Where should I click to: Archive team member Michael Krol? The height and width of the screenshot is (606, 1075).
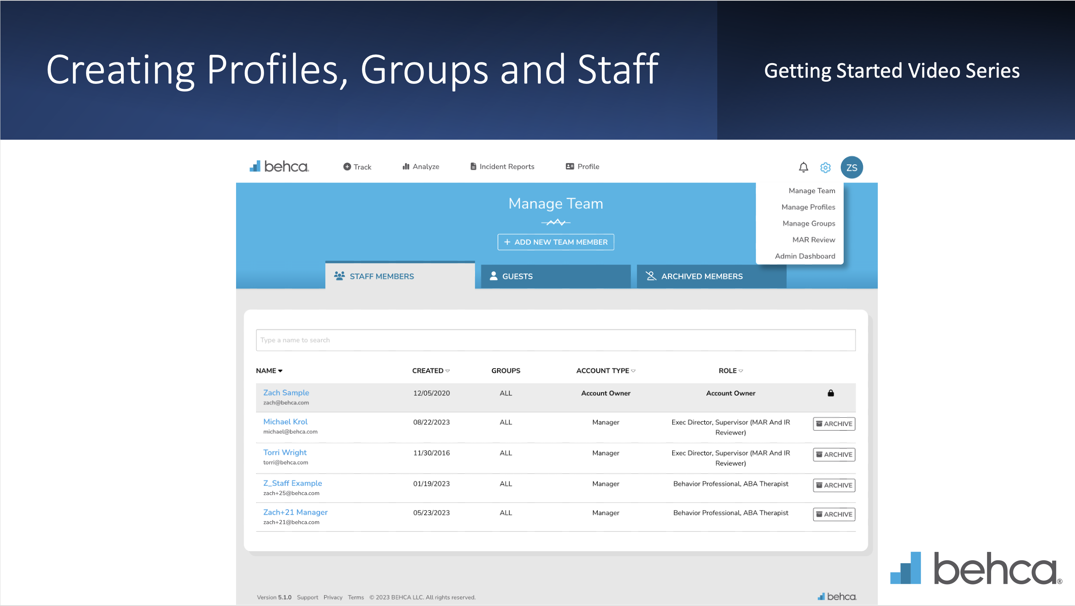click(x=834, y=424)
